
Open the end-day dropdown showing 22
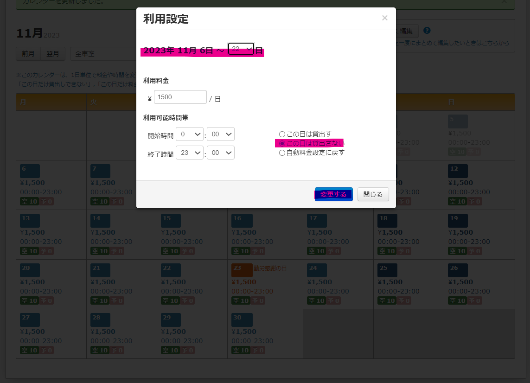[241, 49]
